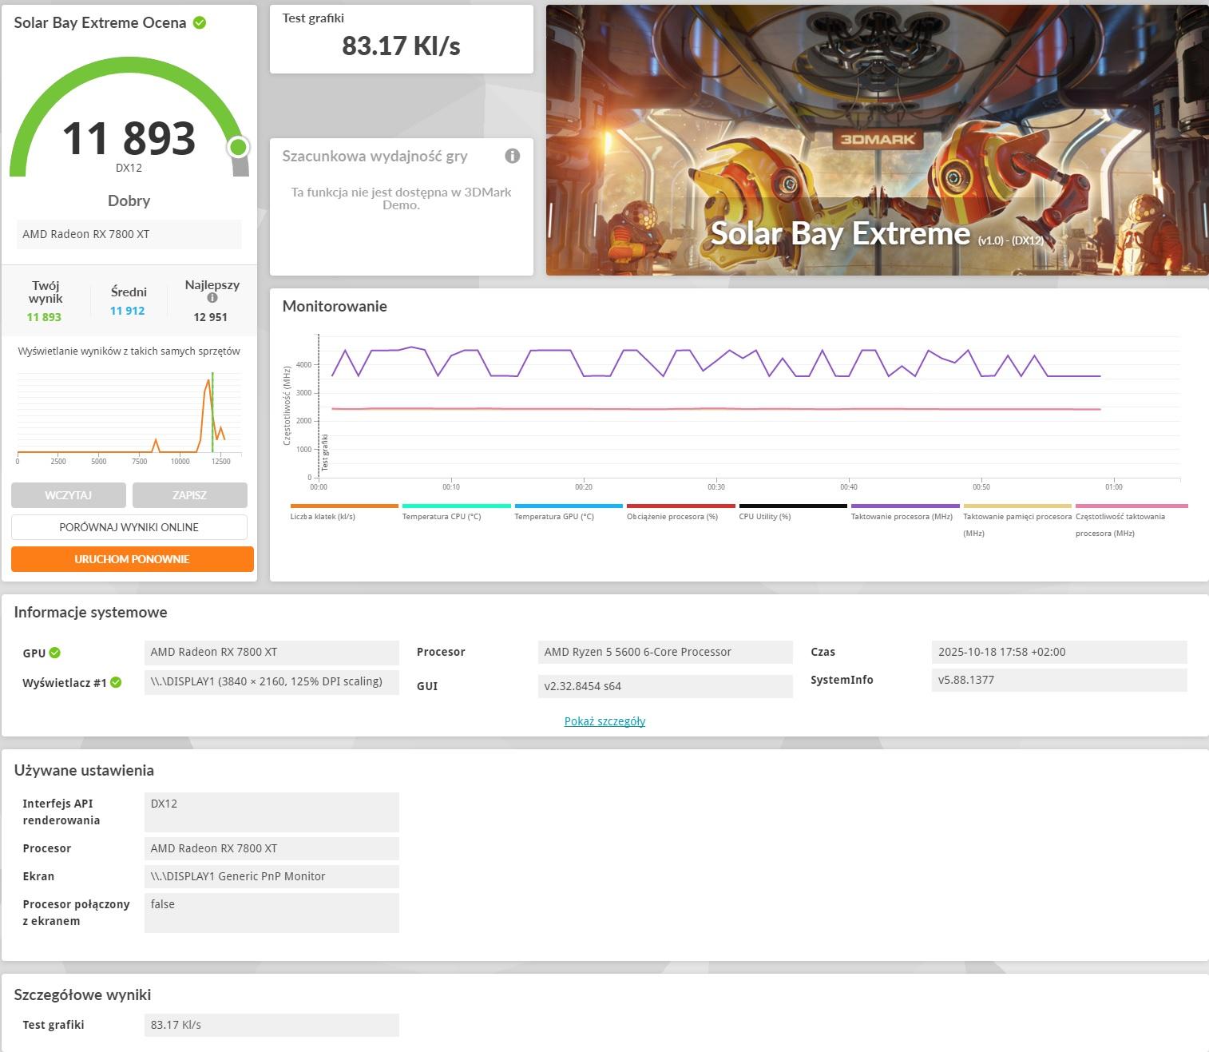The height and width of the screenshot is (1052, 1209).
Task: Click the purple Taktowanie procesora legend swatch
Action: (x=905, y=506)
